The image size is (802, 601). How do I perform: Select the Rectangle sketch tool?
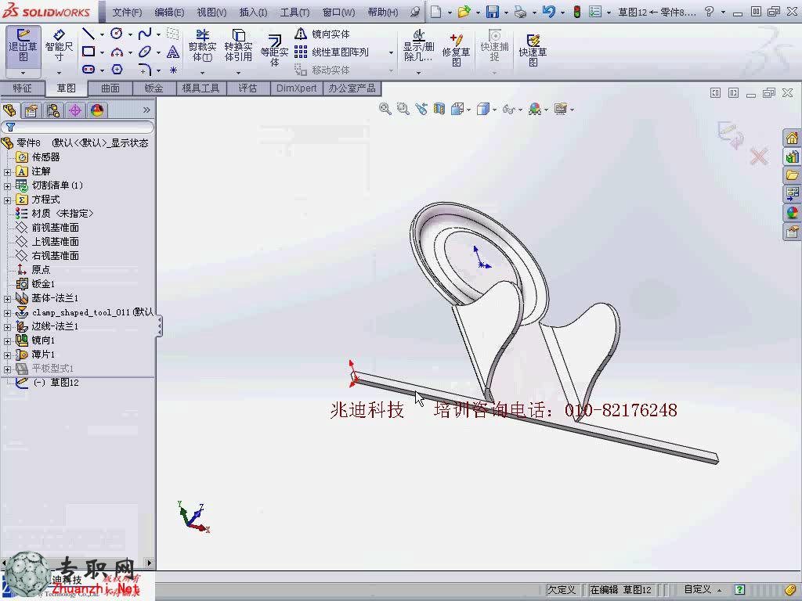tap(88, 52)
